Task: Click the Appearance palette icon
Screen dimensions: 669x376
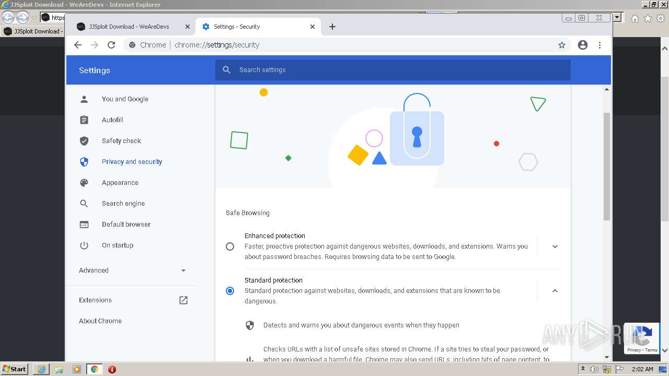Action: tap(84, 183)
